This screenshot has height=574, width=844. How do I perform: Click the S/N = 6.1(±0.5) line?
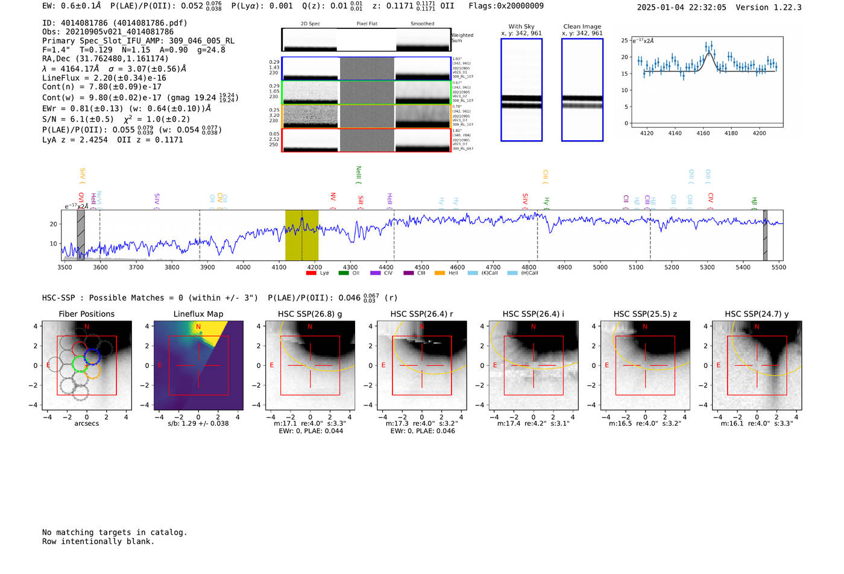coord(116,119)
